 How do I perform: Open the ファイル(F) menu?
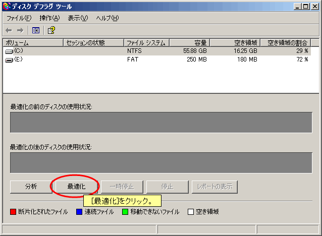19,18
